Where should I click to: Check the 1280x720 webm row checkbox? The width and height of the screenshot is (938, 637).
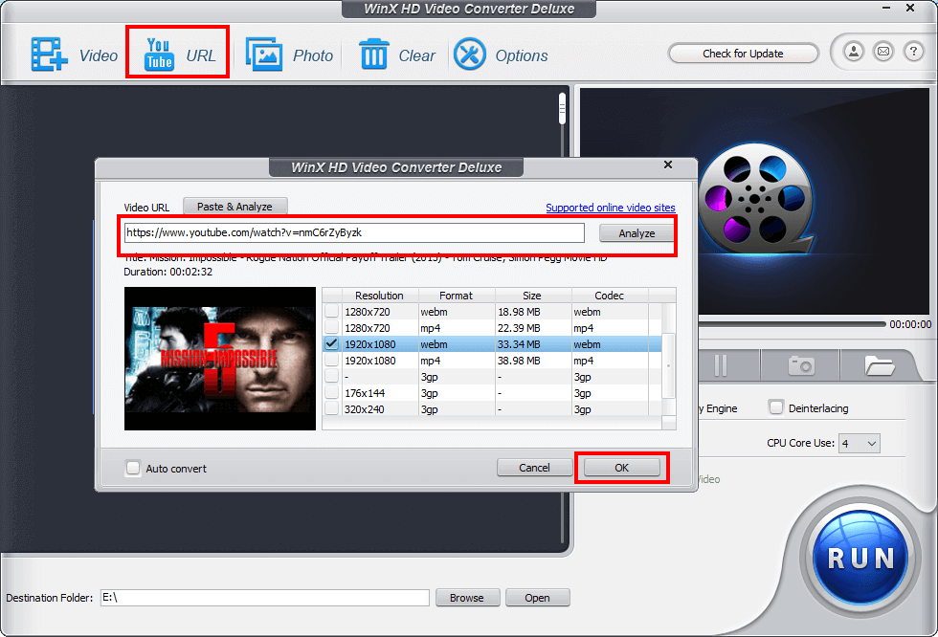click(331, 312)
